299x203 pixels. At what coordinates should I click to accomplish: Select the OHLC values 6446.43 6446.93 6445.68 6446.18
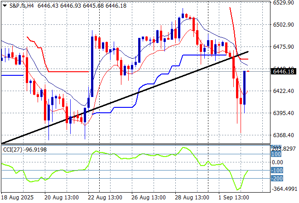[x=82, y=6]
